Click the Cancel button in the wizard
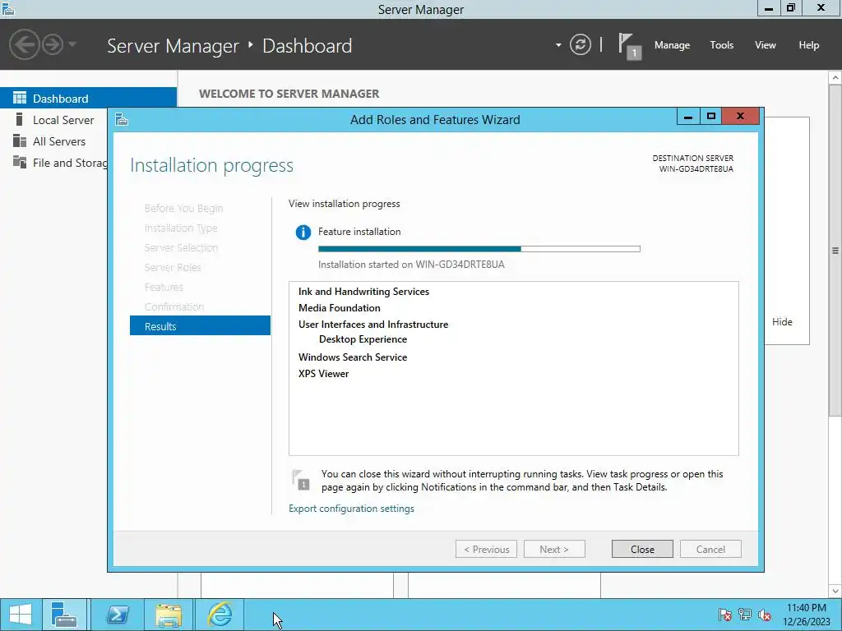This screenshot has width=842, height=631. [710, 549]
